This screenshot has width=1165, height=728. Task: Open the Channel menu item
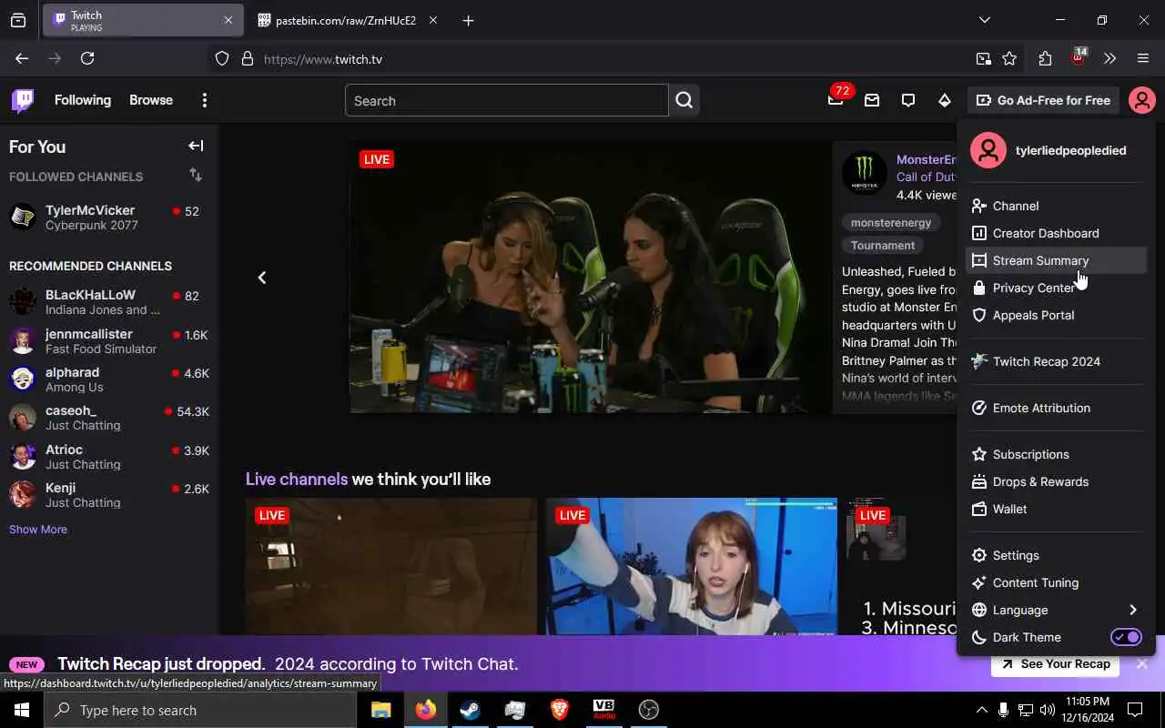pos(1056,206)
